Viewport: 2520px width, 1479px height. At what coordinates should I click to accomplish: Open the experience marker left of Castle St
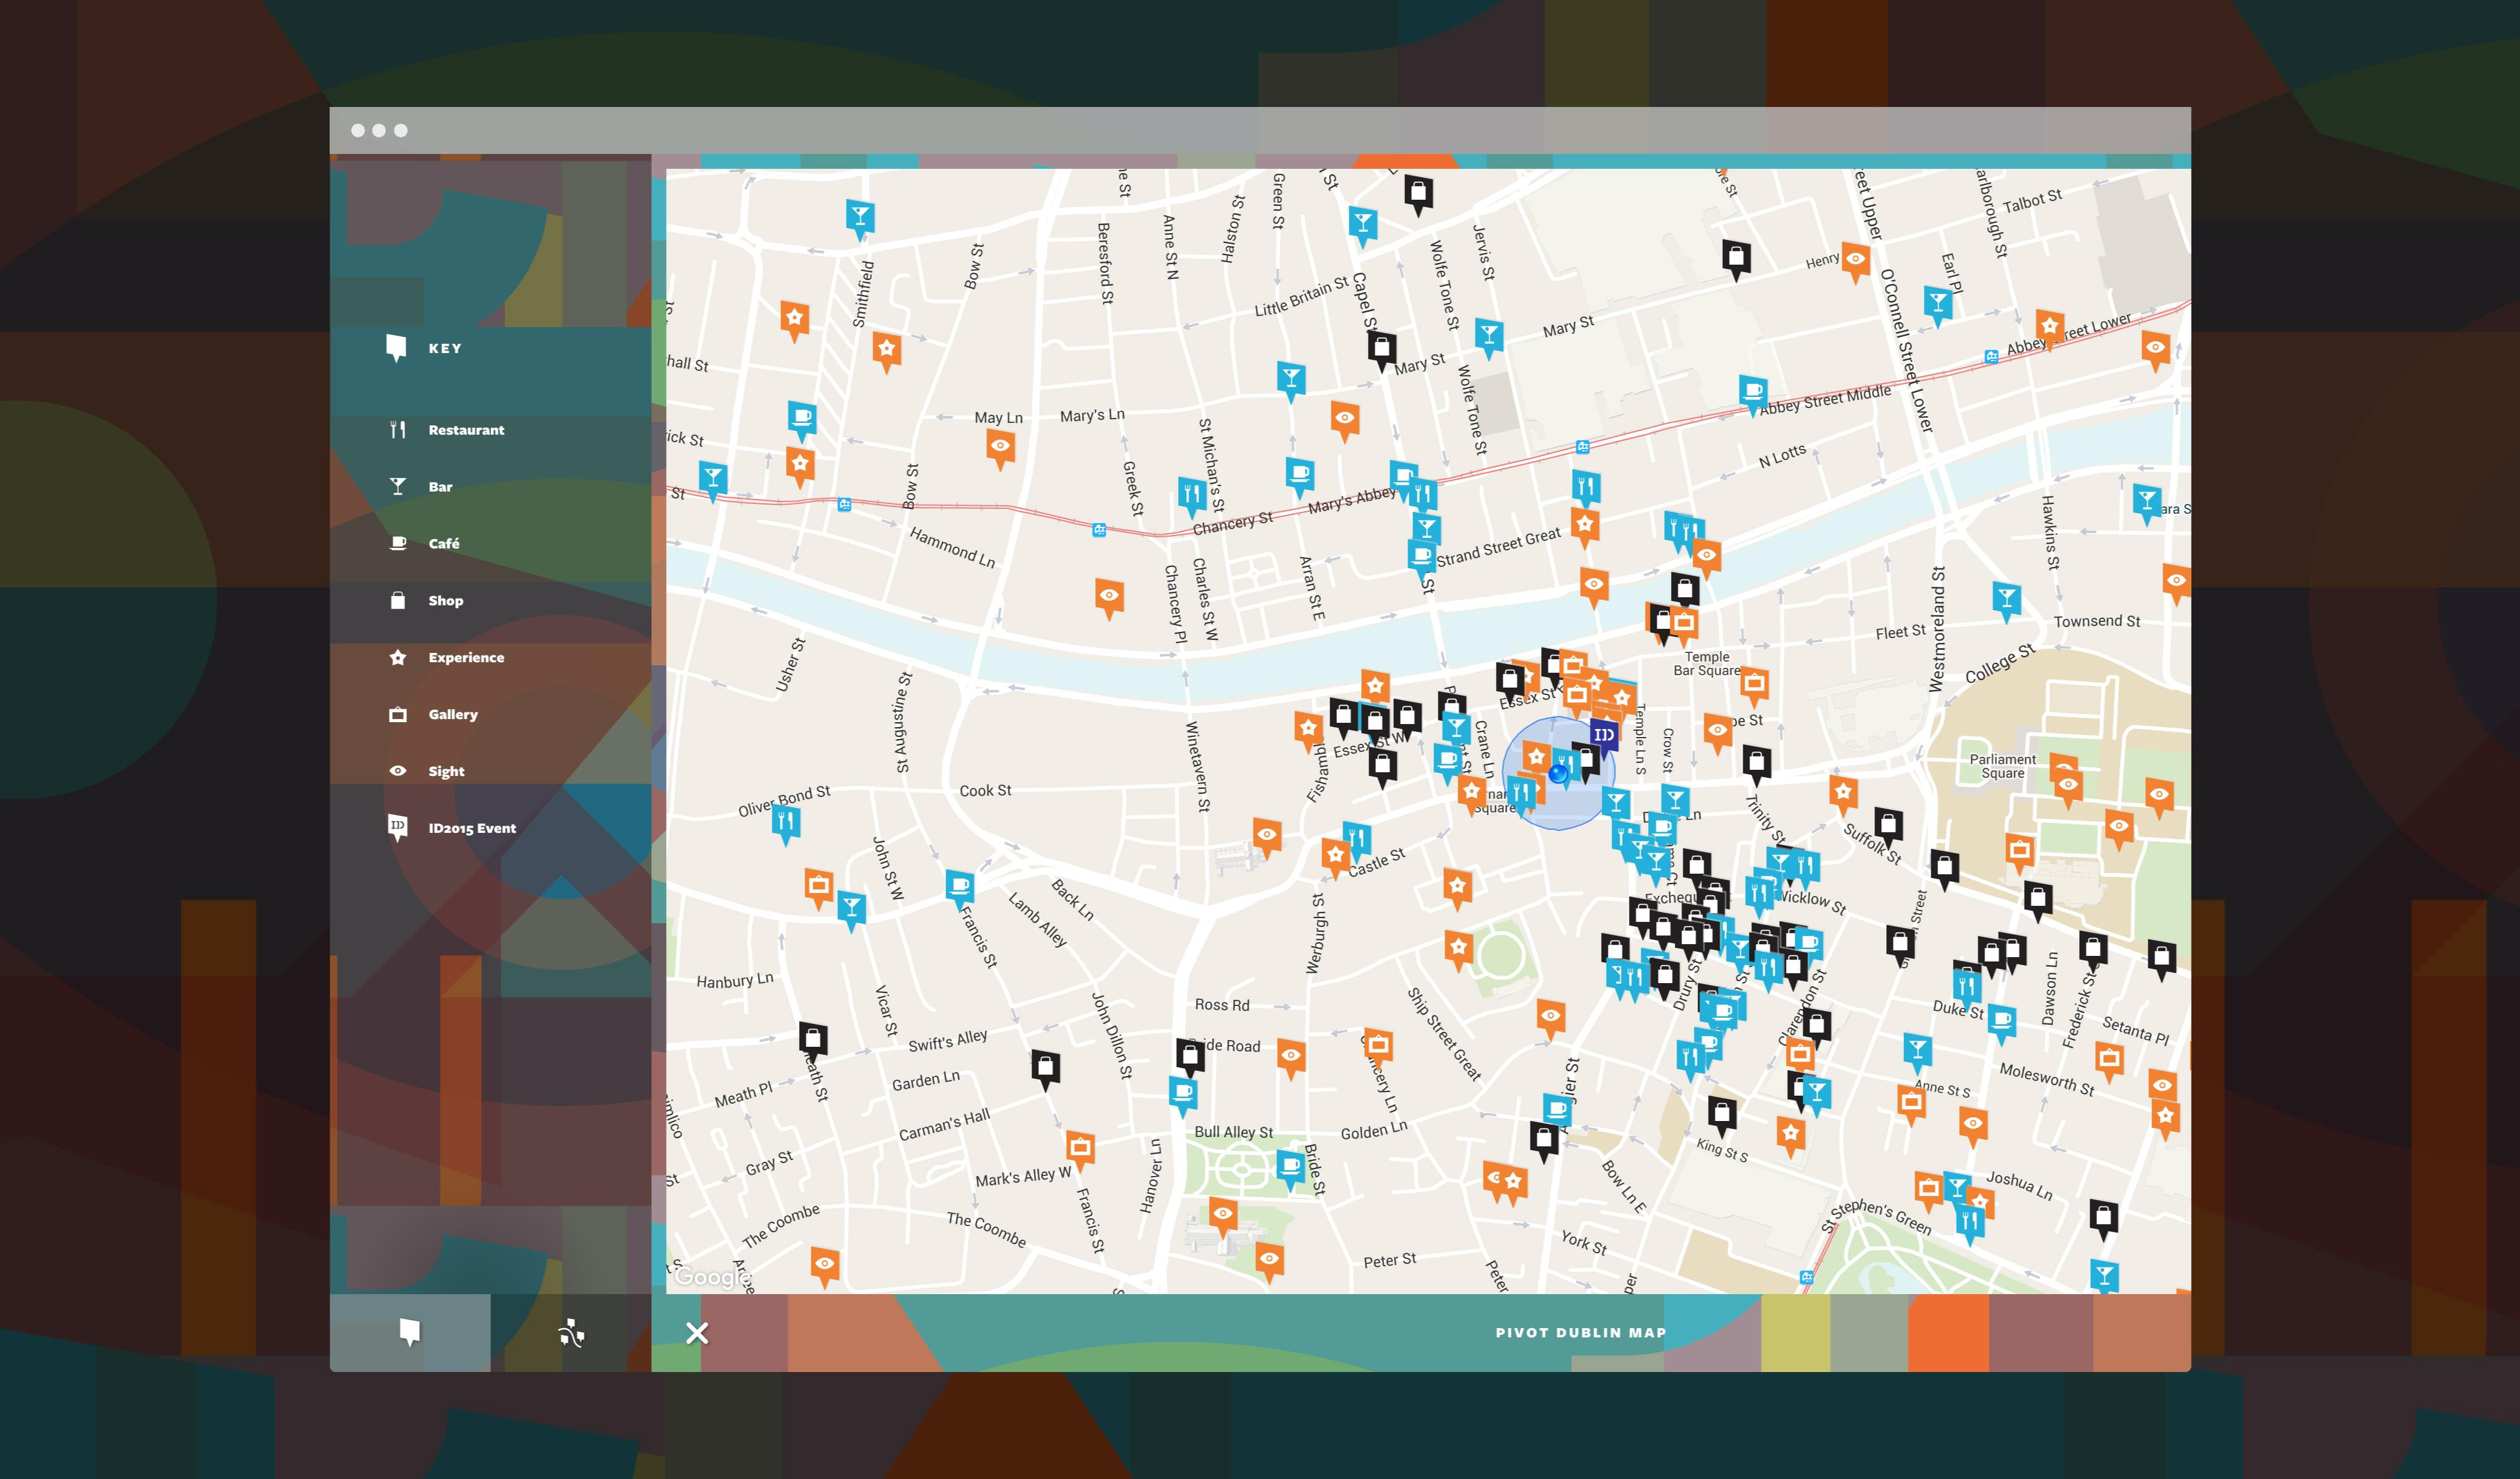pos(1335,858)
